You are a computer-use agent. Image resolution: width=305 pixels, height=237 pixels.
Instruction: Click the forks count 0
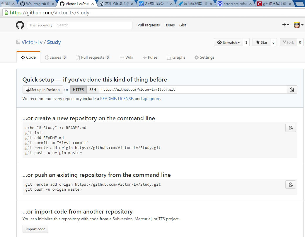[300, 42]
